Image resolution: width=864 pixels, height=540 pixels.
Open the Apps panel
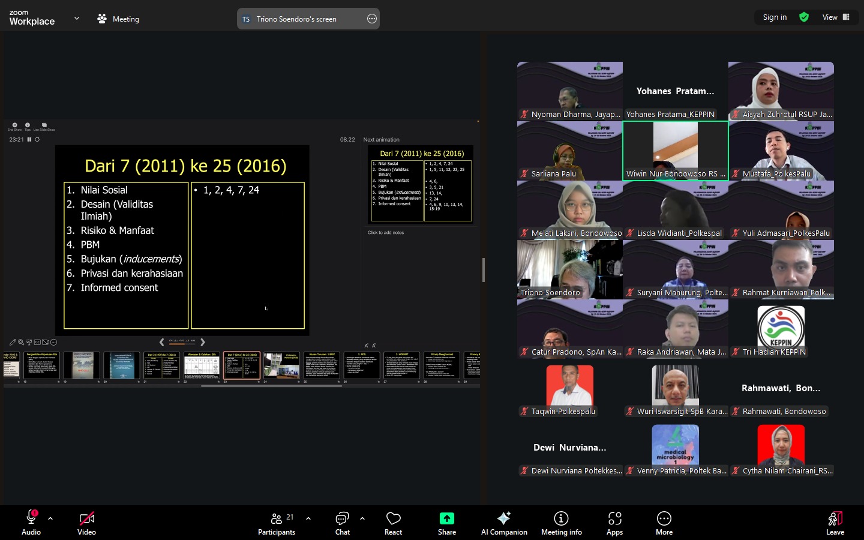(x=614, y=523)
